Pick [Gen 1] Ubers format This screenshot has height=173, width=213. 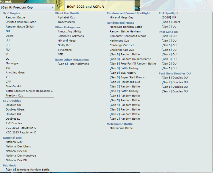[171, 22]
